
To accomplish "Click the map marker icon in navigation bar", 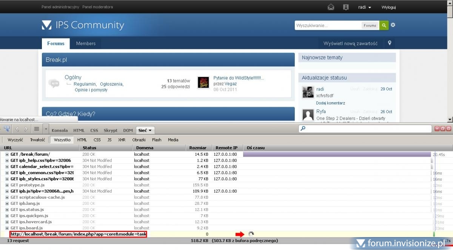I will pyautogui.click(x=390, y=43).
